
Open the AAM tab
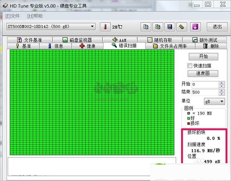point(120,40)
